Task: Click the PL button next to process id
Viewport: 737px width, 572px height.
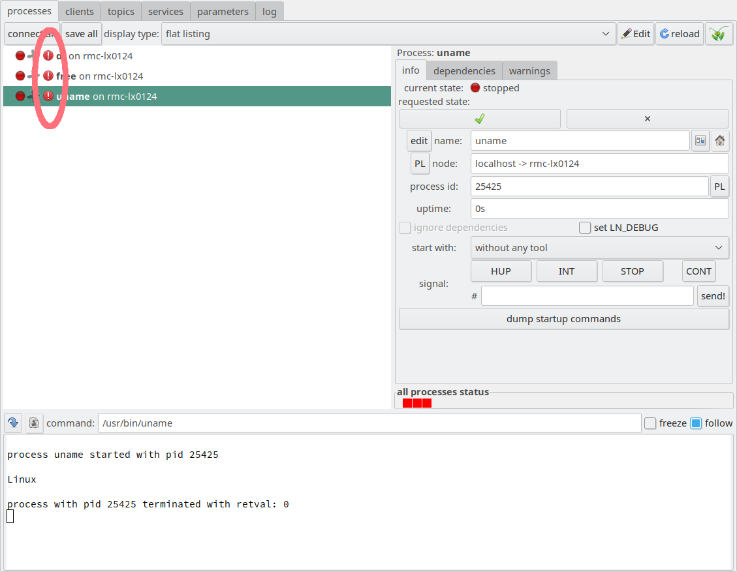Action: pos(719,187)
